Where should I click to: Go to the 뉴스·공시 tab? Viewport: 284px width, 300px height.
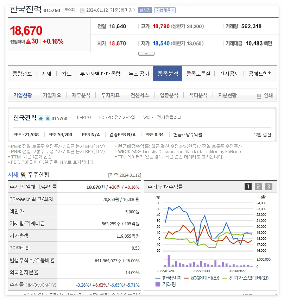pyautogui.click(x=139, y=74)
